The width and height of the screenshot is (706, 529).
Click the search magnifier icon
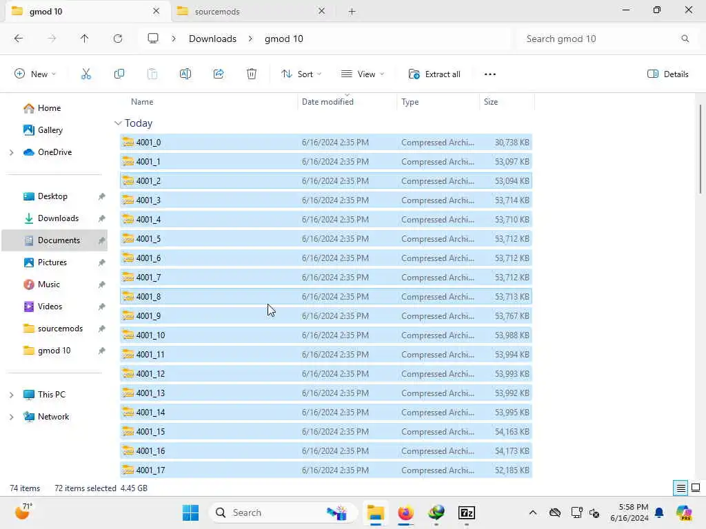[685, 39]
